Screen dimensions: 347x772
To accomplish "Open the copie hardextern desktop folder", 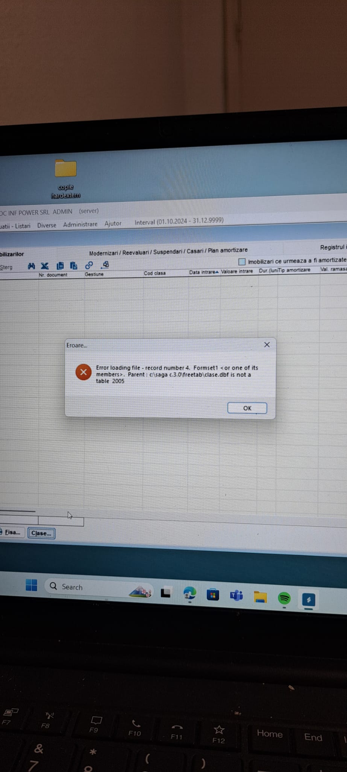I will (x=66, y=178).
